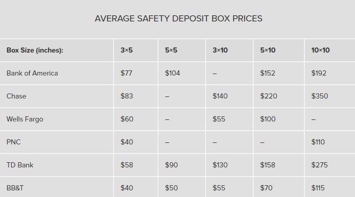
Task: Click the TD Bank row label
Action: click(20, 165)
